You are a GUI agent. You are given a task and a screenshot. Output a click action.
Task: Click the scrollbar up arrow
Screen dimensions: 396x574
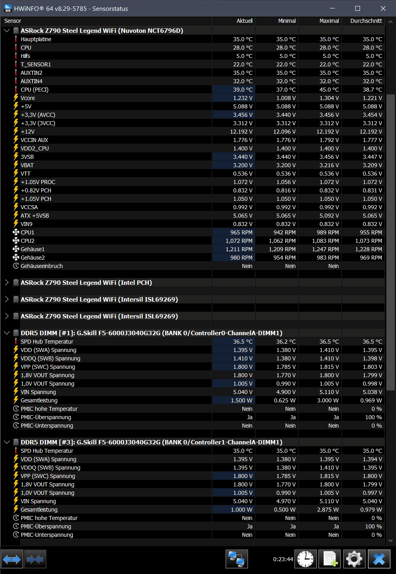390,22
